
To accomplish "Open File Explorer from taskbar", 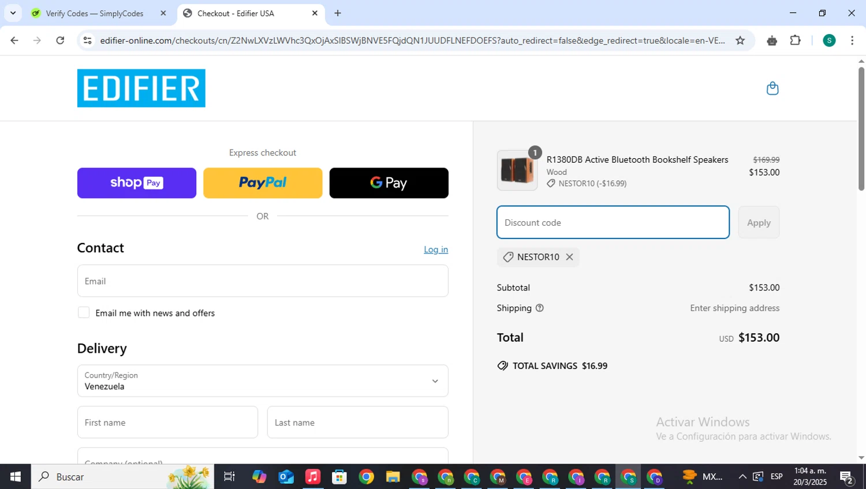I will tap(393, 477).
